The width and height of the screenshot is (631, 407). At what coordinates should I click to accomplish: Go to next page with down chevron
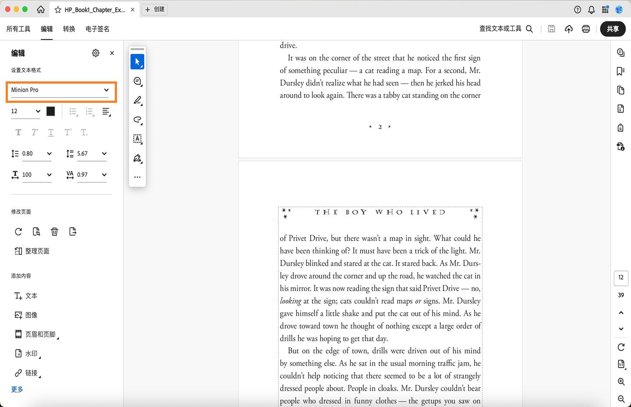(x=621, y=329)
